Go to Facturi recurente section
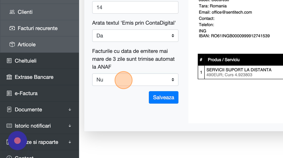283x158 pixels. pos(37,28)
